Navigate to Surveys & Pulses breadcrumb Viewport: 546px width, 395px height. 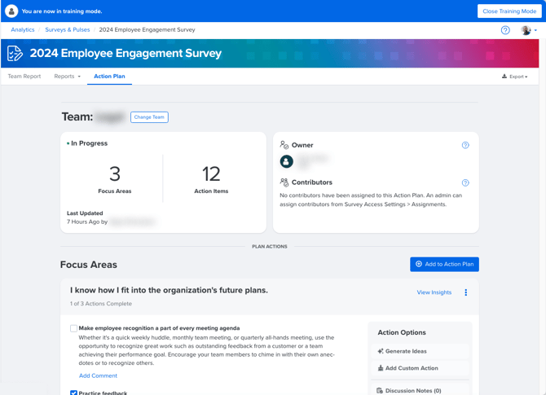click(x=68, y=29)
